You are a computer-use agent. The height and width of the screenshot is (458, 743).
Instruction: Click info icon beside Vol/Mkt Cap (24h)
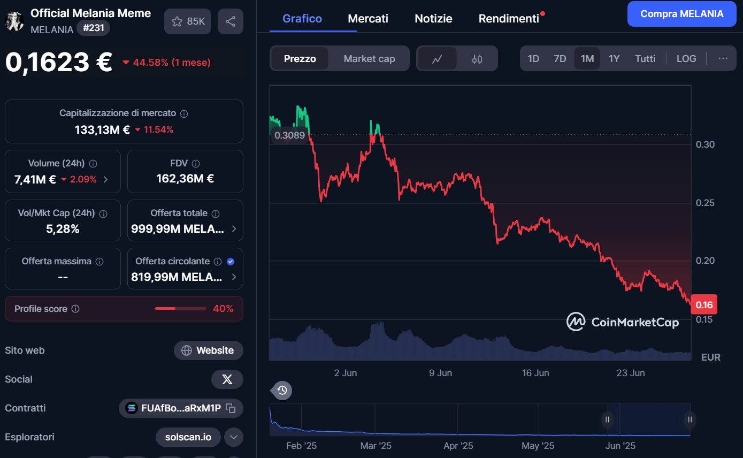[x=103, y=213]
